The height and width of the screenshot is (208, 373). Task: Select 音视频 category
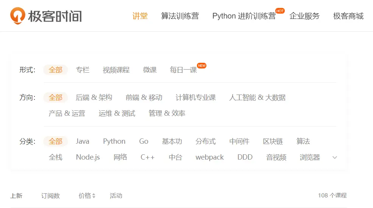(276, 157)
